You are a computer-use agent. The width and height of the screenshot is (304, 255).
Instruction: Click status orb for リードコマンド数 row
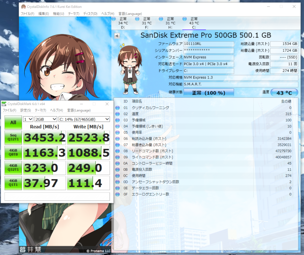[x=118, y=151]
